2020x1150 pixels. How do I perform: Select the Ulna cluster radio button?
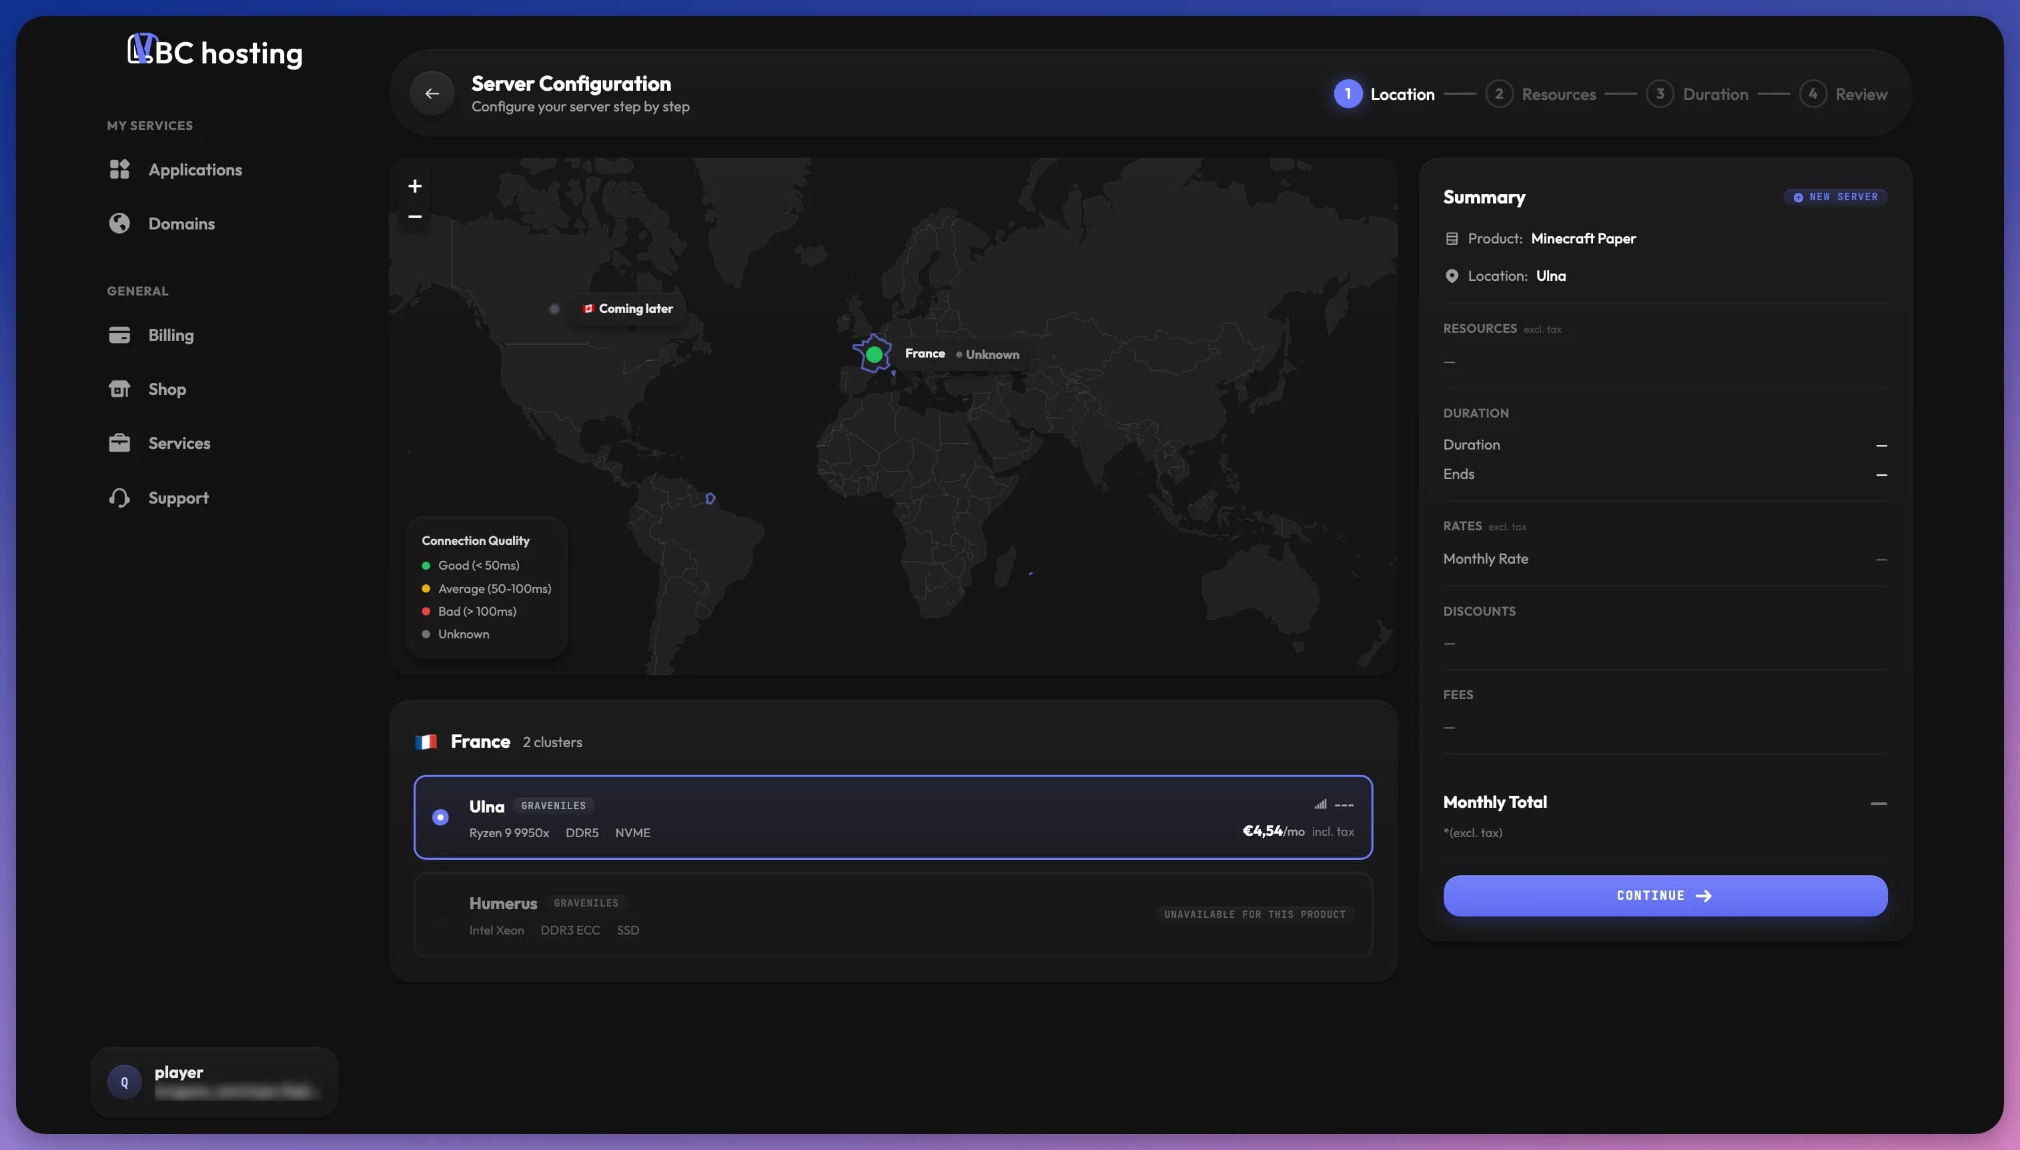tap(441, 816)
